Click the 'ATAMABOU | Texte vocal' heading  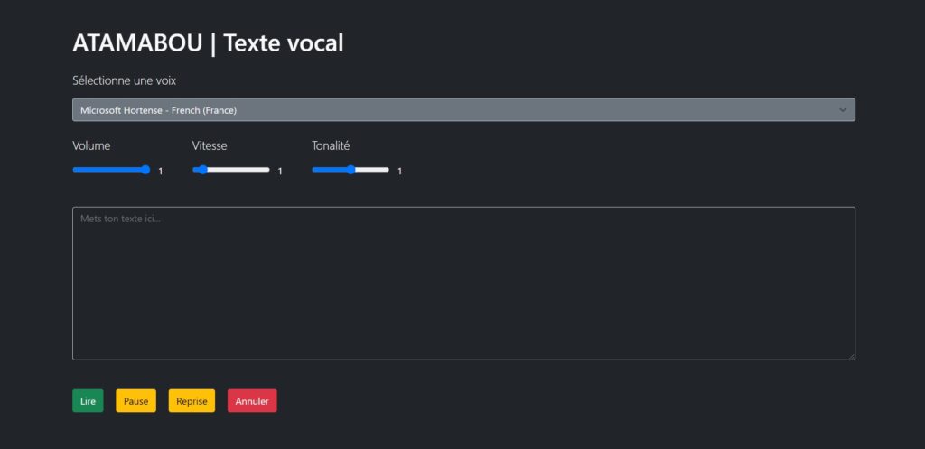pos(208,42)
